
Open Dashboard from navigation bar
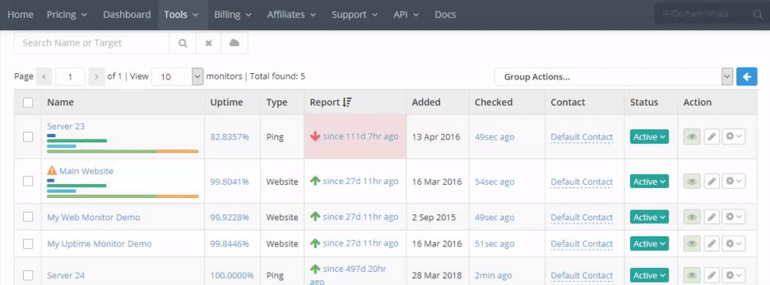127,15
